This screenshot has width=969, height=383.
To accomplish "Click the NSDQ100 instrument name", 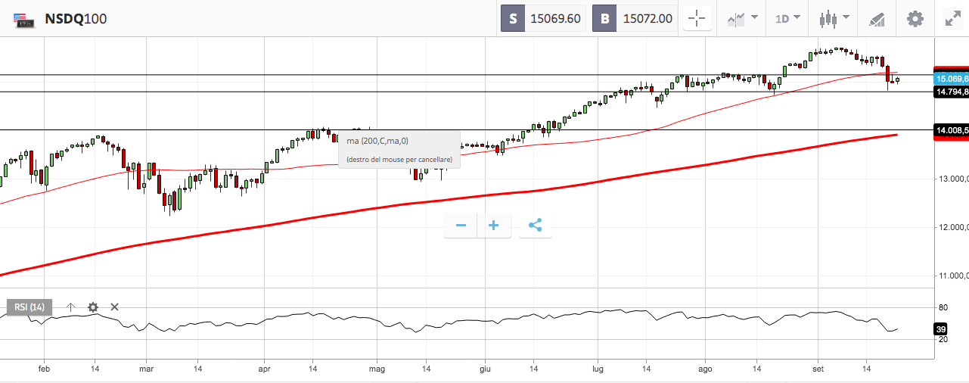I will (x=76, y=19).
